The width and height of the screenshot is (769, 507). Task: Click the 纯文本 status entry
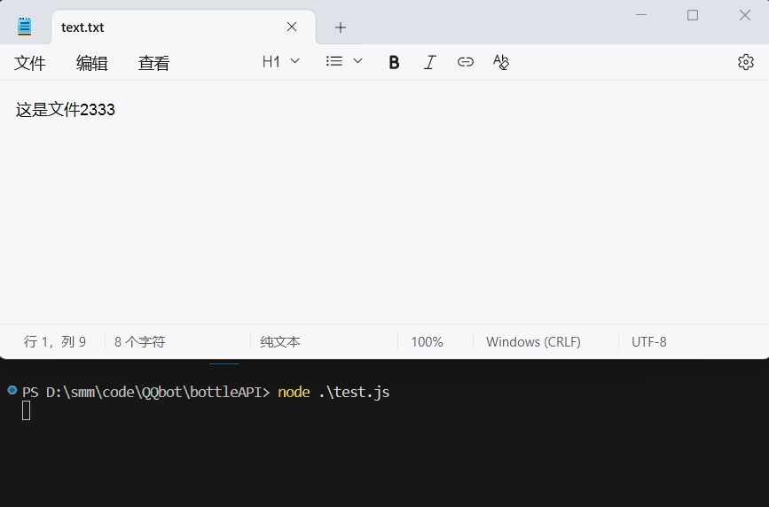pyautogui.click(x=280, y=342)
